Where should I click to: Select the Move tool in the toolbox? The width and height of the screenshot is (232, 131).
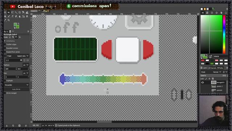(5, 12)
